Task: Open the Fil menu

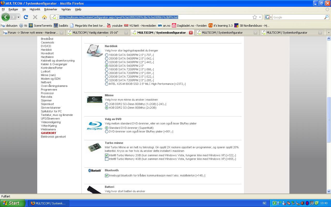Action: click(3, 9)
